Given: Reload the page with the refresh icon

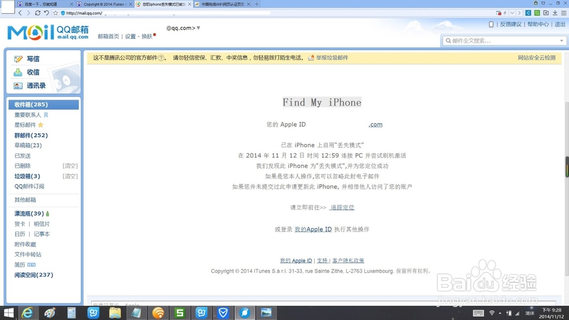Looking at the screenshot, I should click(x=38, y=13).
